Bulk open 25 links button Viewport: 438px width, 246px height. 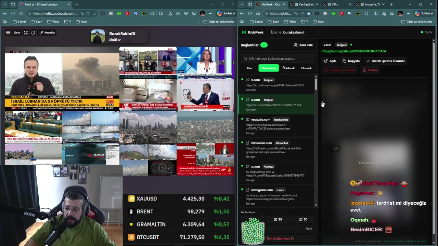[x=278, y=219]
